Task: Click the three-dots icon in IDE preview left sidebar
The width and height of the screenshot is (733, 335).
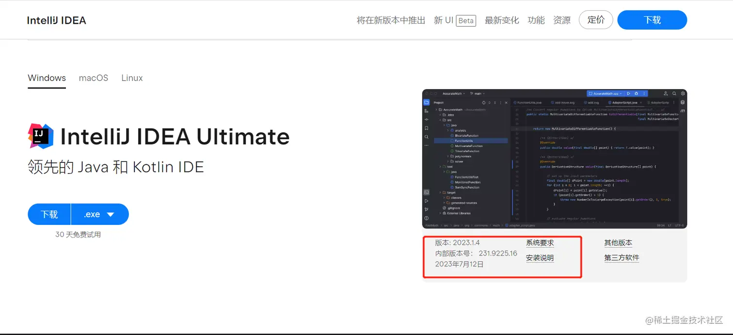Action: [x=427, y=145]
